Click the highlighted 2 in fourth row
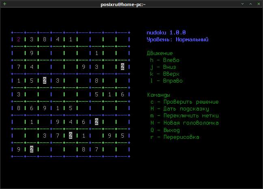 (x=45, y=81)
